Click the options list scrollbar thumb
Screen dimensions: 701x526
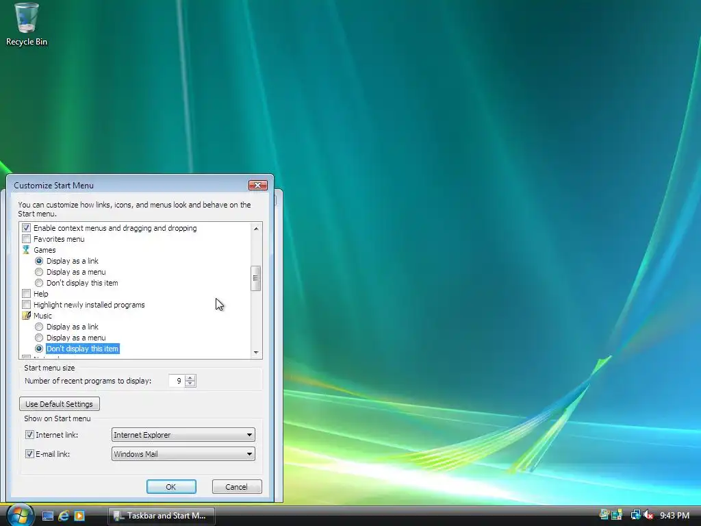(256, 278)
